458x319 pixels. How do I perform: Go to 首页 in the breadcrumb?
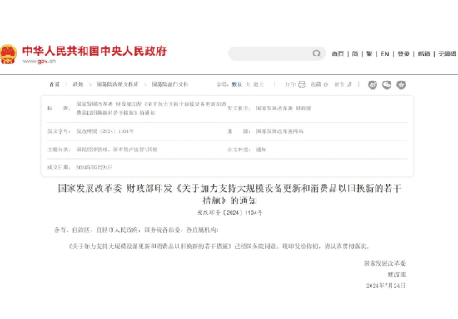[x=54, y=85]
